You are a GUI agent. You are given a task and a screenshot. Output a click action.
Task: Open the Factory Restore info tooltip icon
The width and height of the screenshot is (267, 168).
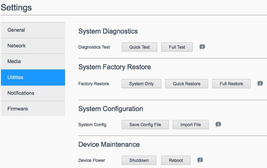coord(260,84)
